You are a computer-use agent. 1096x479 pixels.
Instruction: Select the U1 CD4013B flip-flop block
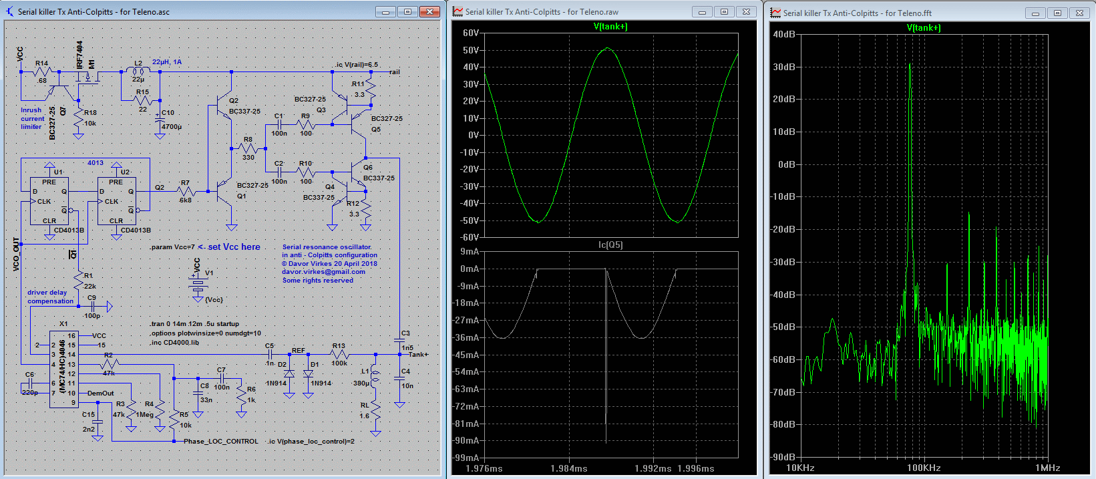(x=49, y=200)
